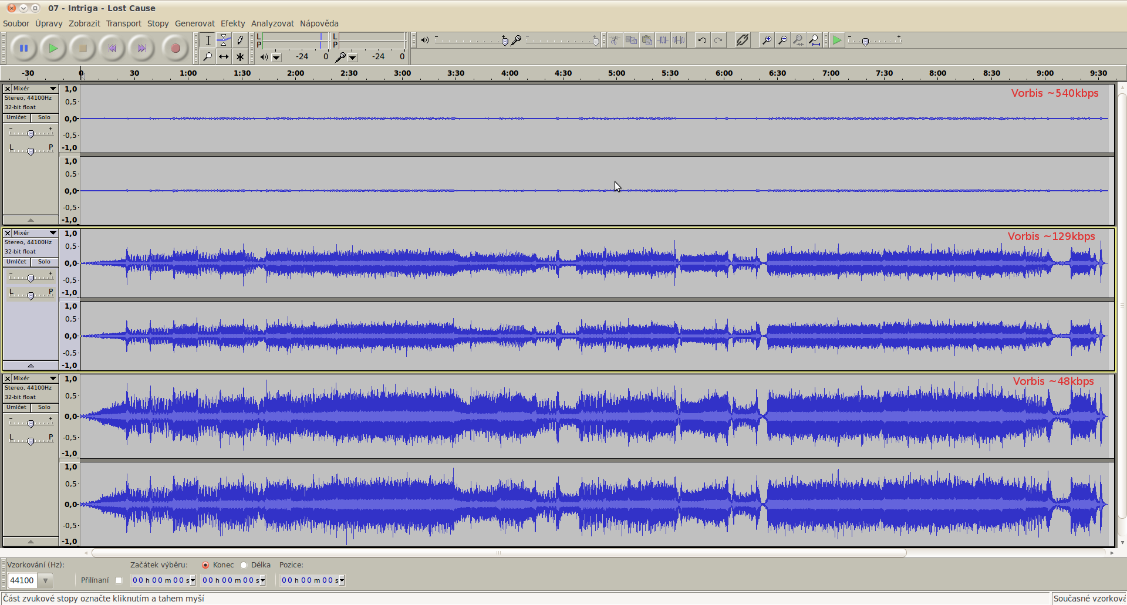Open the Analyzovat menu
The width and height of the screenshot is (1127, 605).
(x=272, y=23)
